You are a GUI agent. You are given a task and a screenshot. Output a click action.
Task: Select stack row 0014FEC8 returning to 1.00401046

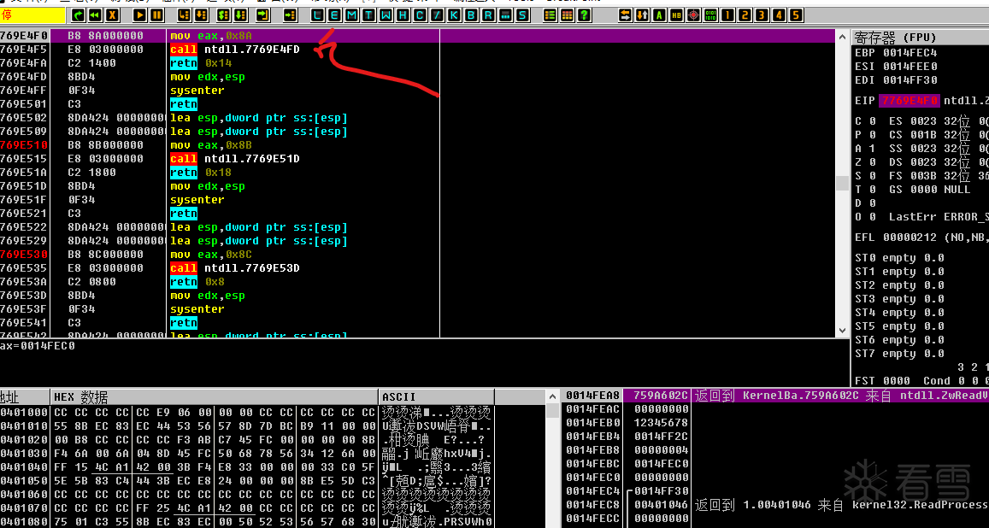coord(774,505)
